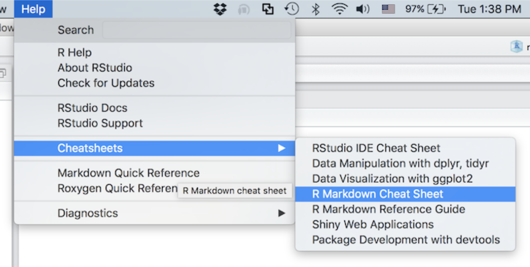This screenshot has height=267, width=530.
Task: Click the Help menu search field
Action: (197, 30)
